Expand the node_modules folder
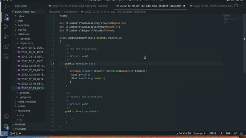 [x=27, y=102]
